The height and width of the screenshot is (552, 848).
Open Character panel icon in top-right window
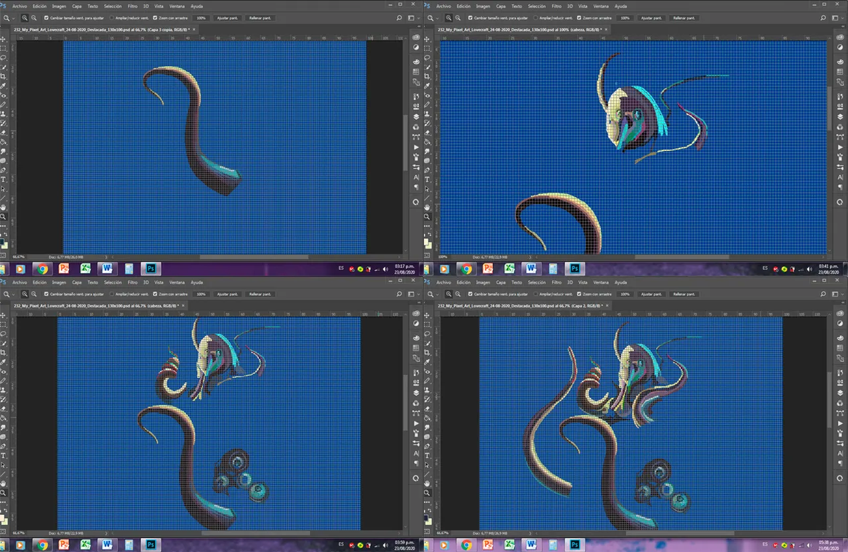[840, 177]
